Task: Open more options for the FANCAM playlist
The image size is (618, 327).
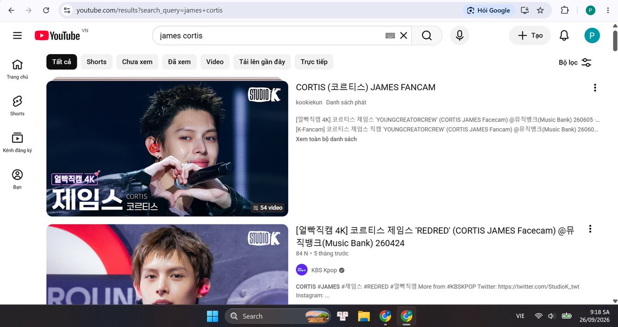Action: coord(595,88)
